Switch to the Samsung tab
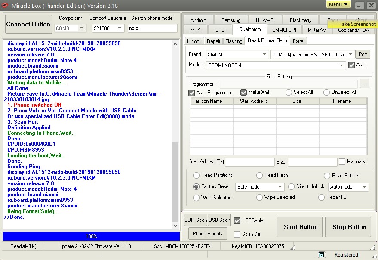Screen dimensions: 378x260 [231, 20]
